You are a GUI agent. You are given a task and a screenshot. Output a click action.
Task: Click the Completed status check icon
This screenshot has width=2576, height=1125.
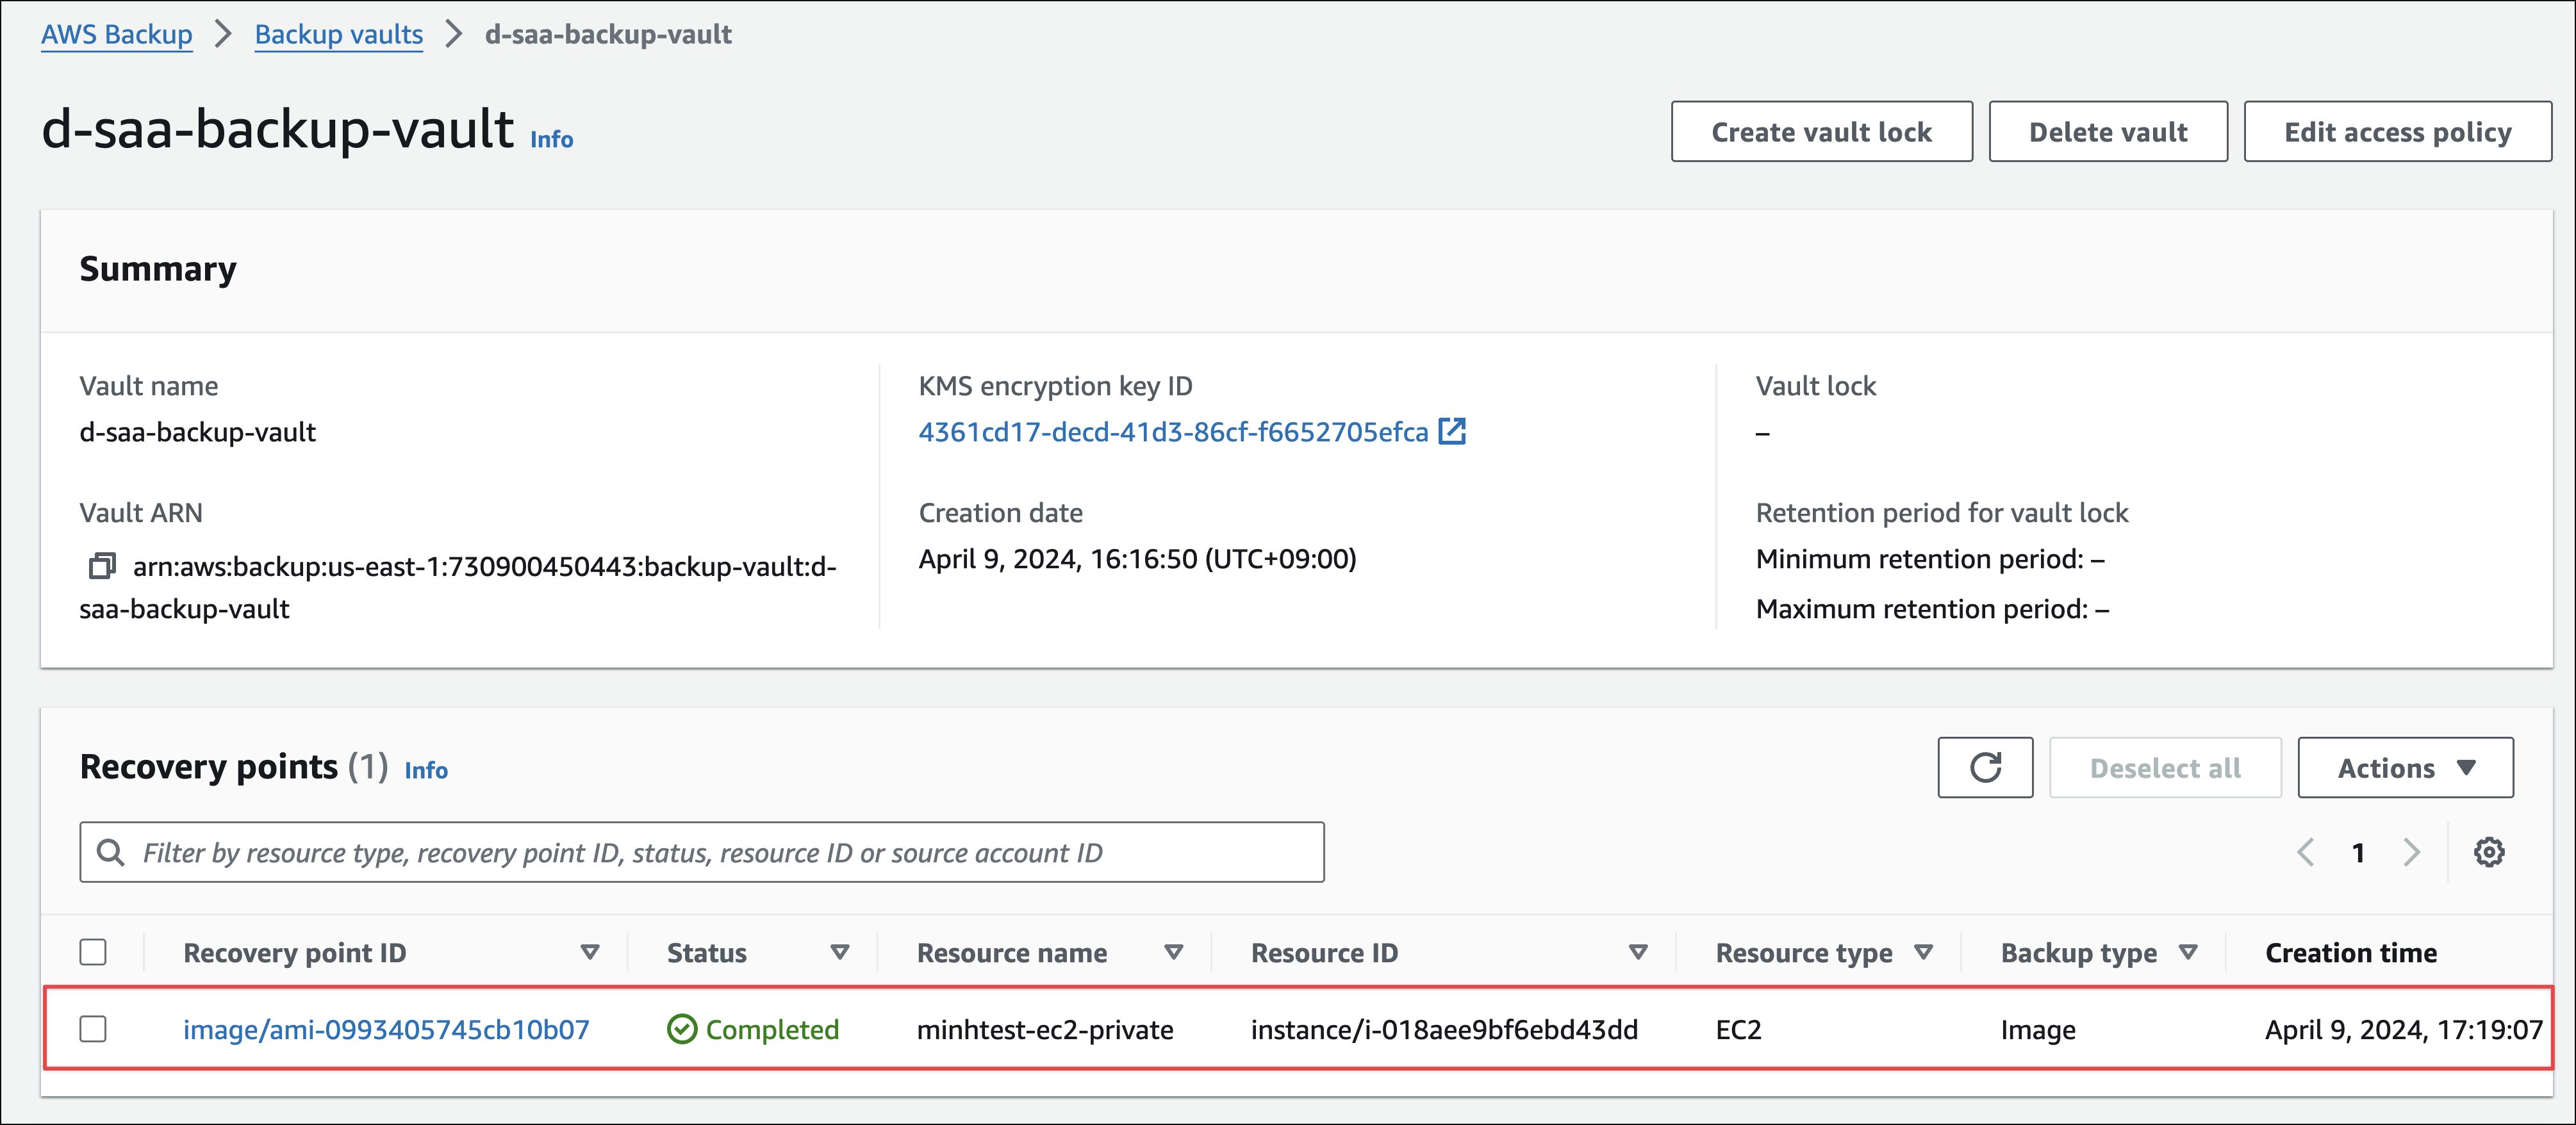(681, 1029)
